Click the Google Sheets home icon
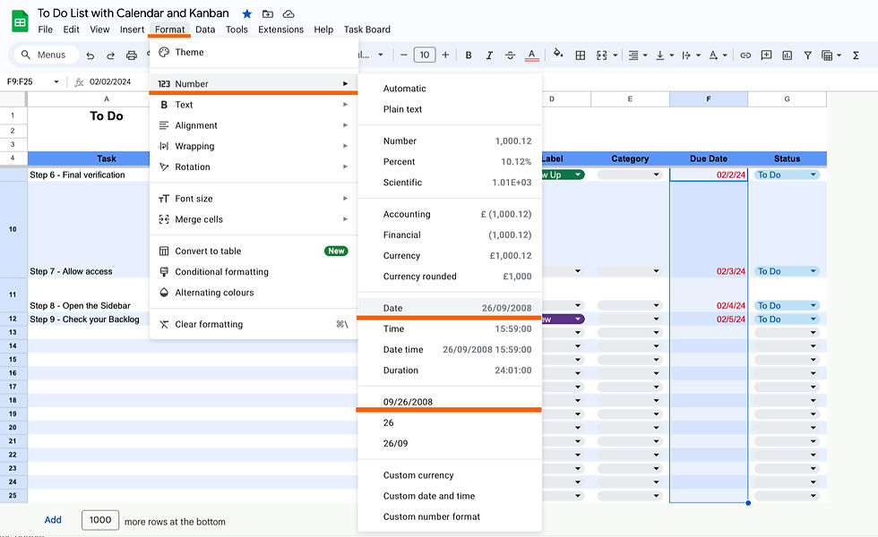Viewport: 878px width, 537px height. click(x=20, y=21)
